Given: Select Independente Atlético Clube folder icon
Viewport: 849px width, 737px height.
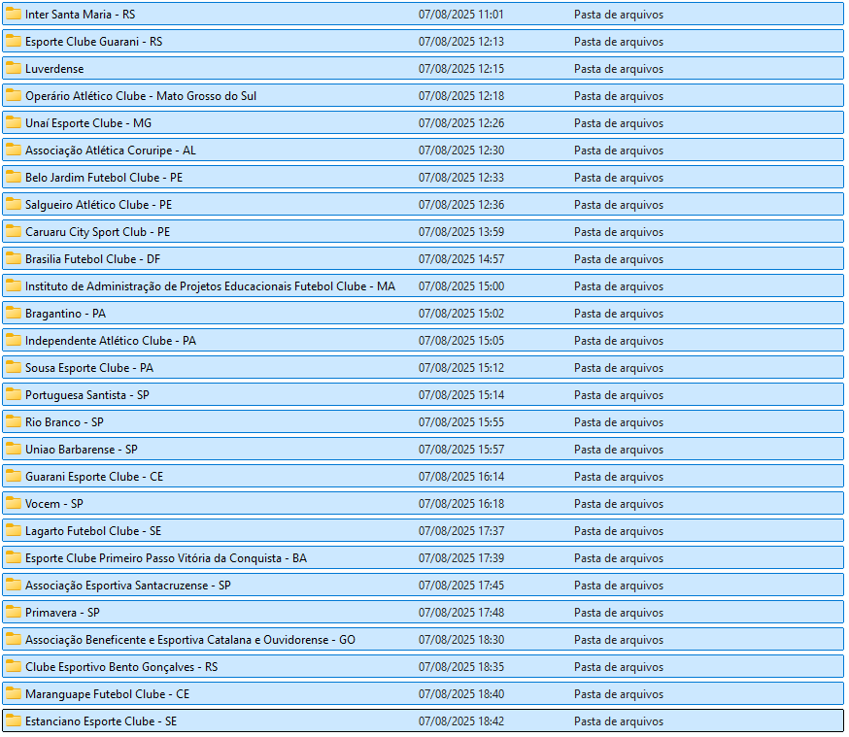Looking at the screenshot, I should 13,341.
